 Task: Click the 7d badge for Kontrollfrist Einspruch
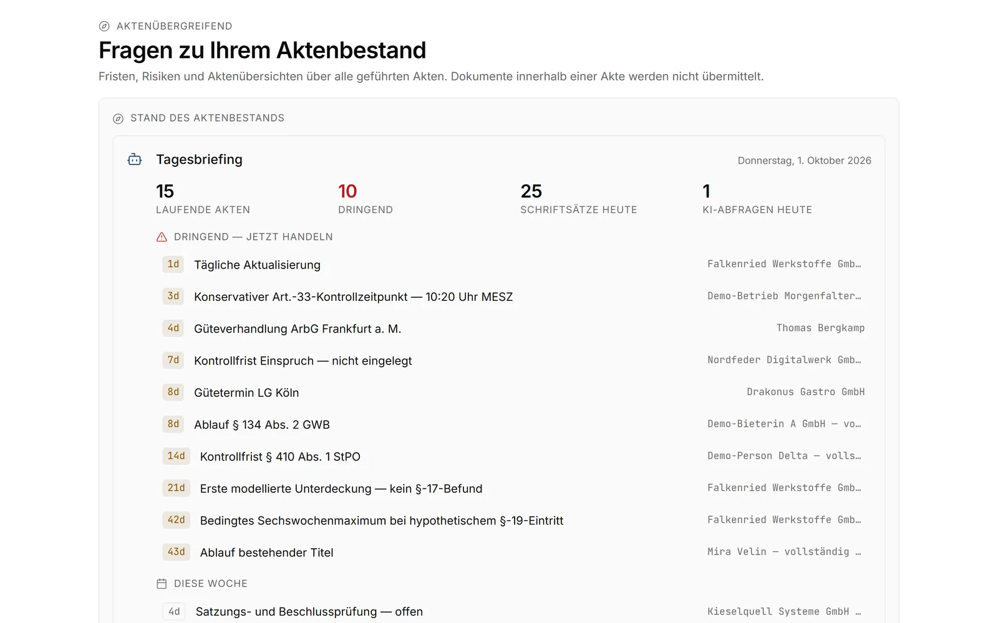pyautogui.click(x=173, y=360)
